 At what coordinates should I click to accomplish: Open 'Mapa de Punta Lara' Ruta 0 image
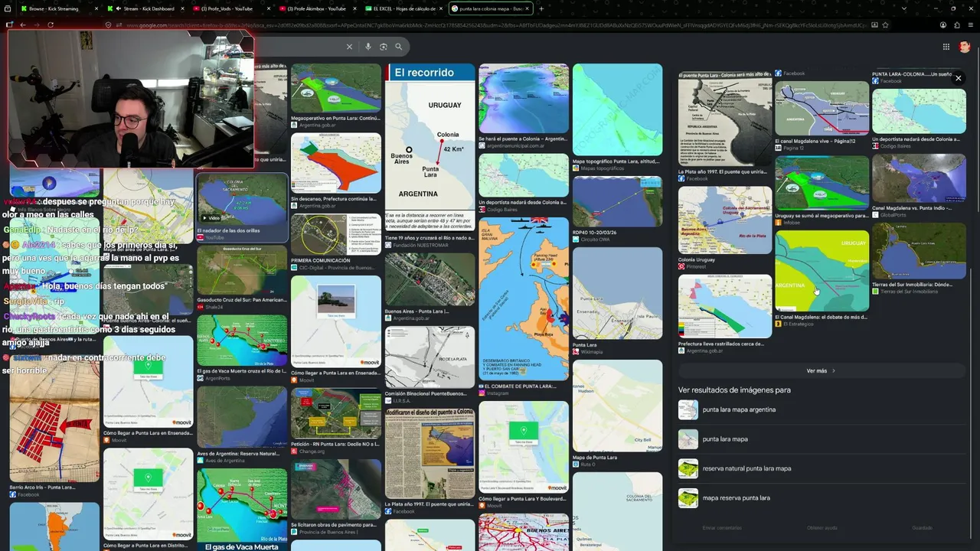click(x=617, y=406)
